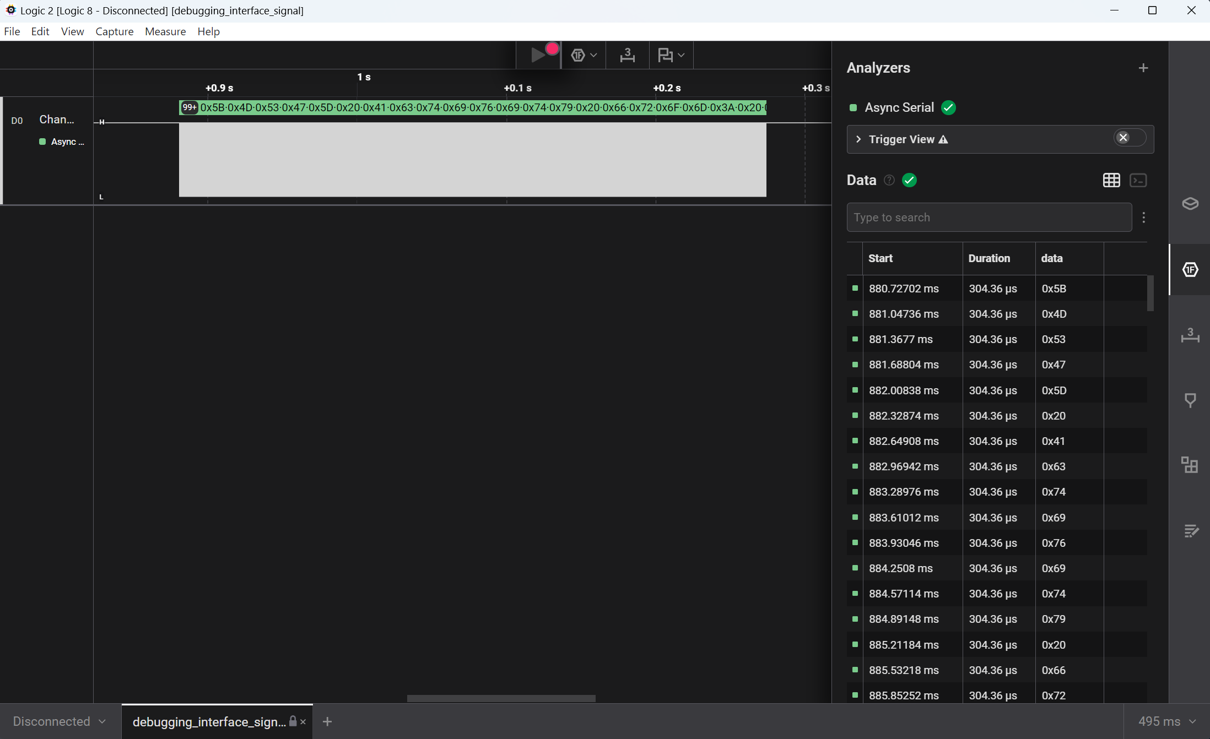This screenshot has width=1210, height=739.
Task: Add a new session tab
Action: click(327, 721)
